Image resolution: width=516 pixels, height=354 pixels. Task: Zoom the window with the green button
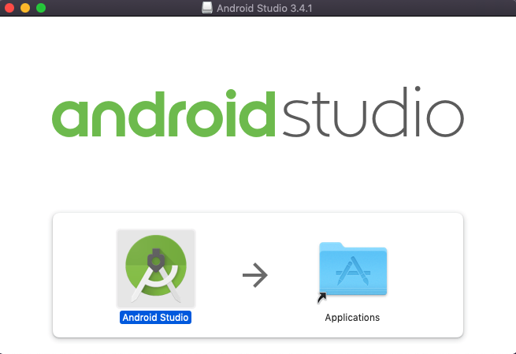click(41, 8)
